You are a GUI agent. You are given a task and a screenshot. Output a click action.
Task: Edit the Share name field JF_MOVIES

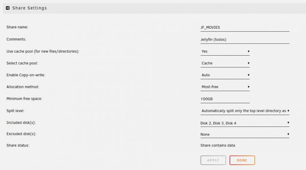(245, 27)
